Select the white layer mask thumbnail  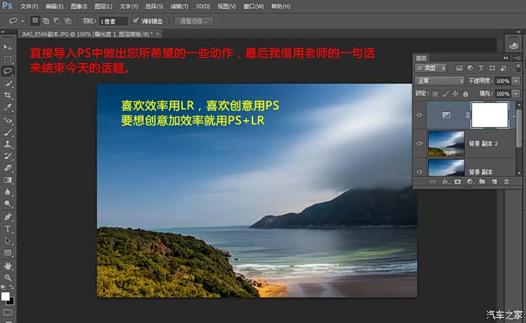pos(491,114)
